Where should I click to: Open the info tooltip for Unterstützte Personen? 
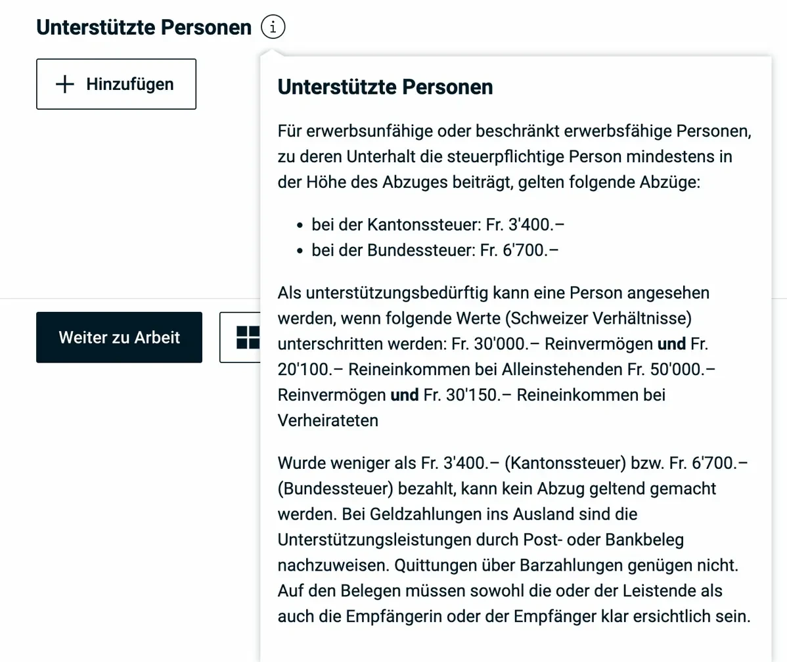(274, 26)
